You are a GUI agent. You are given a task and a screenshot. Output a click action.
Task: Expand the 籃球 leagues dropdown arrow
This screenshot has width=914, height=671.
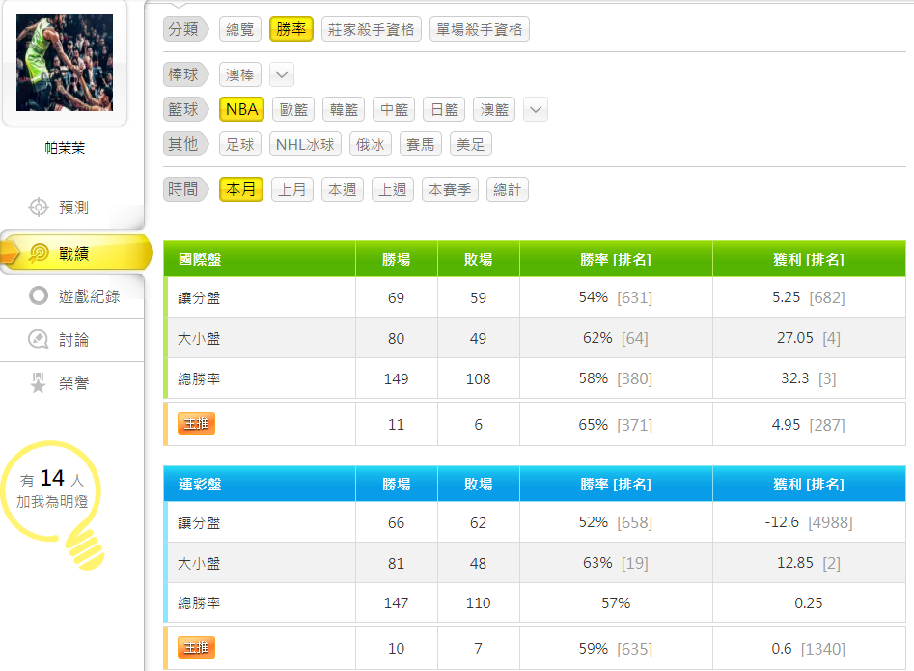pos(535,110)
